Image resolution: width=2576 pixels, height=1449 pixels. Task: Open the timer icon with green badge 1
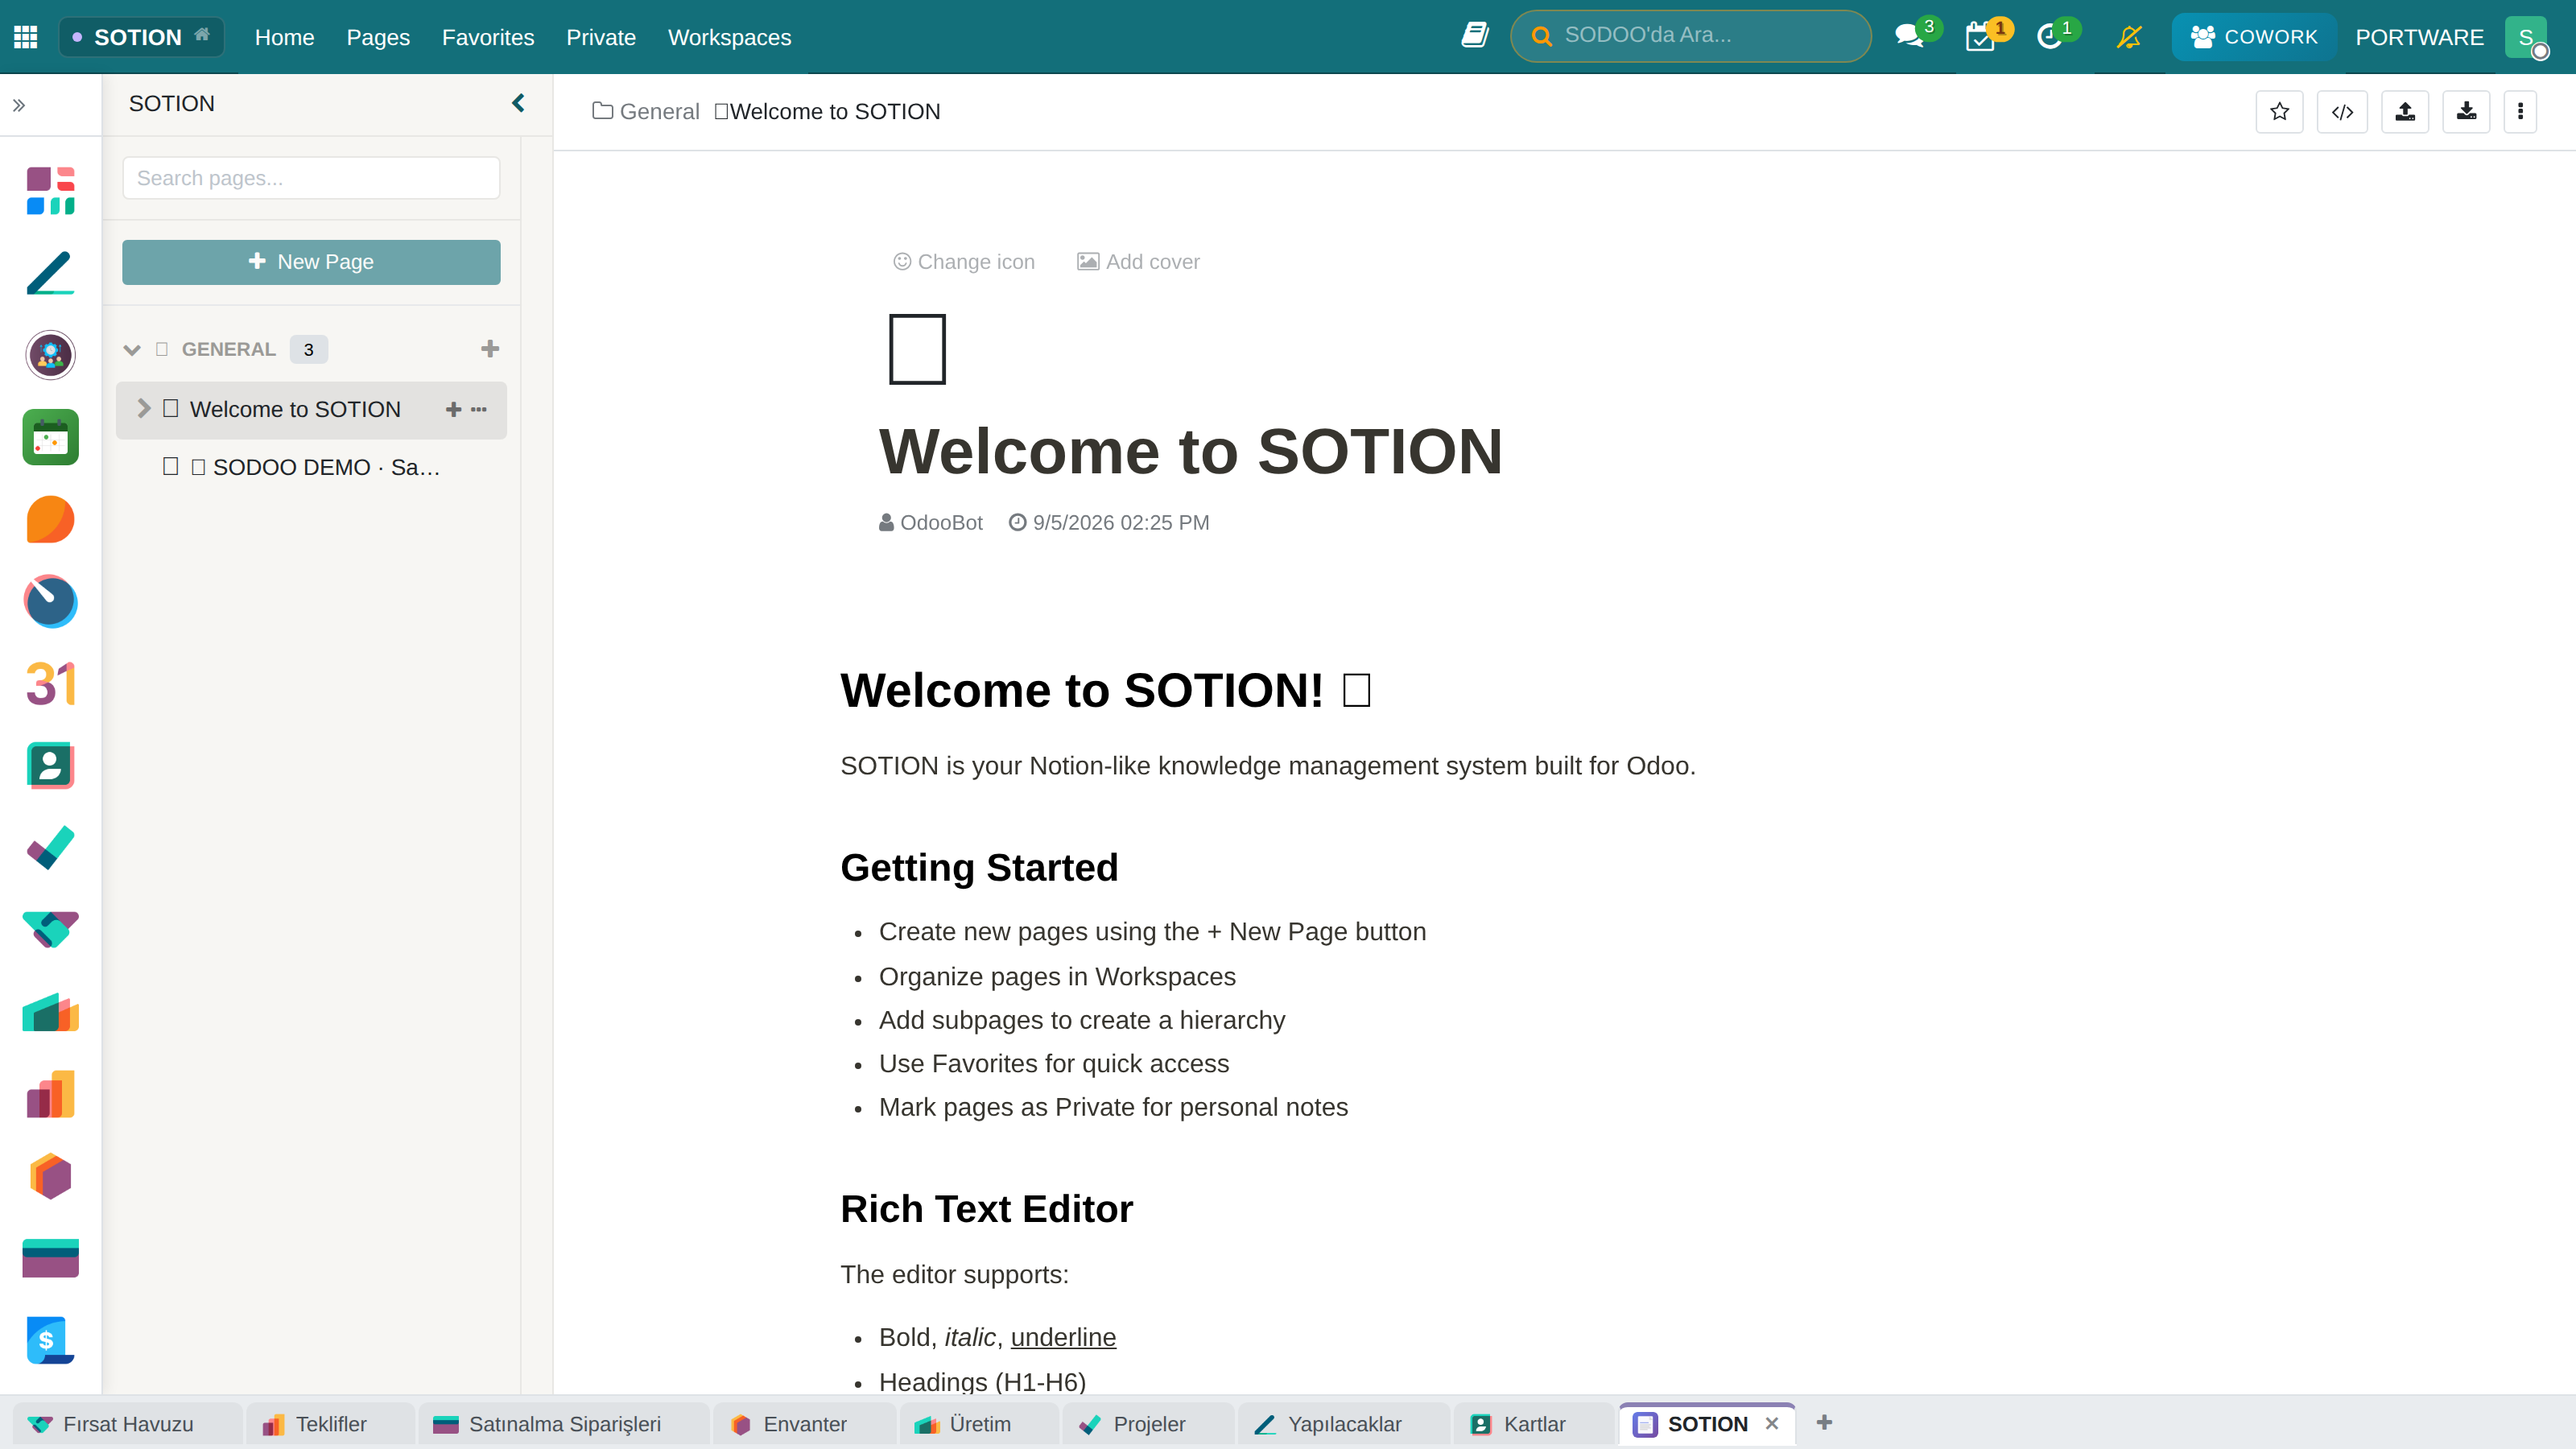coord(2051,36)
